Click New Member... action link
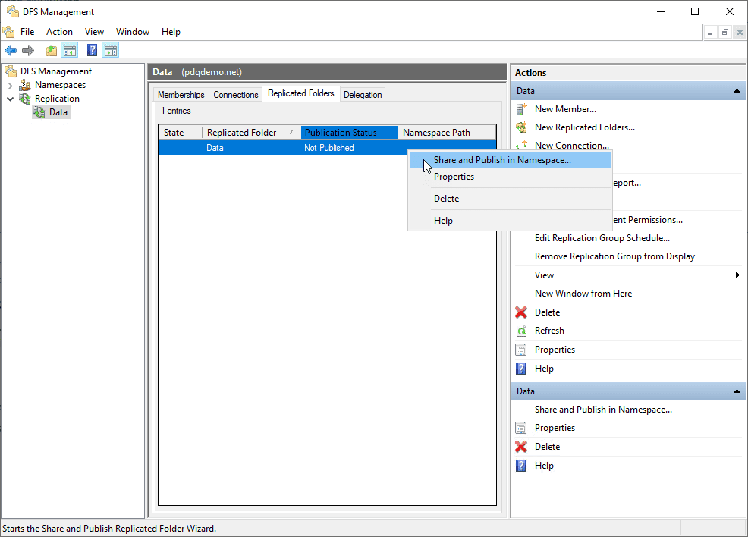 565,109
